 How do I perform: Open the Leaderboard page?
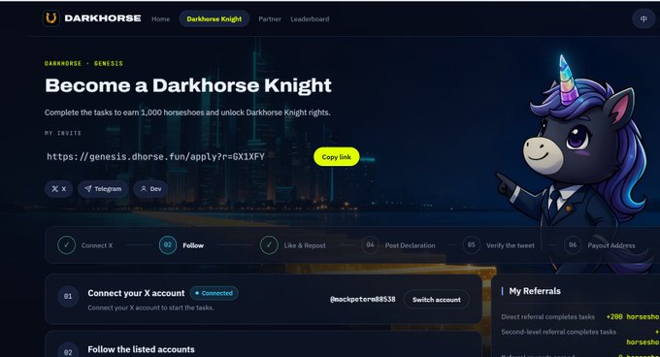(310, 19)
